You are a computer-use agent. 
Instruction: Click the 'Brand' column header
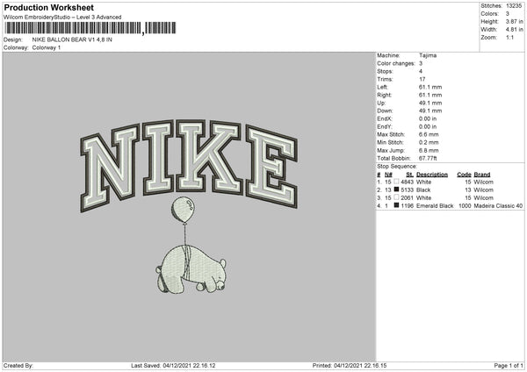pos(482,175)
